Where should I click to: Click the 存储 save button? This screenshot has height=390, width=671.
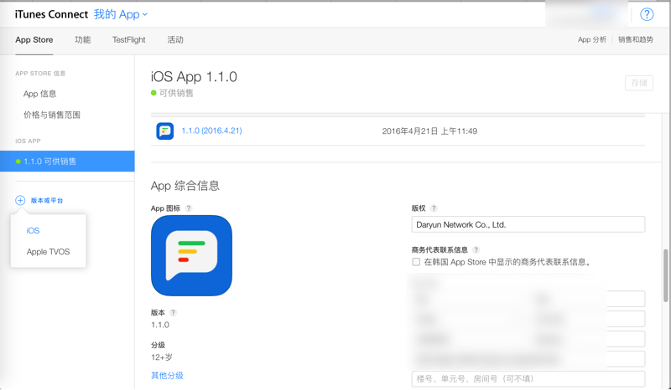tap(639, 83)
